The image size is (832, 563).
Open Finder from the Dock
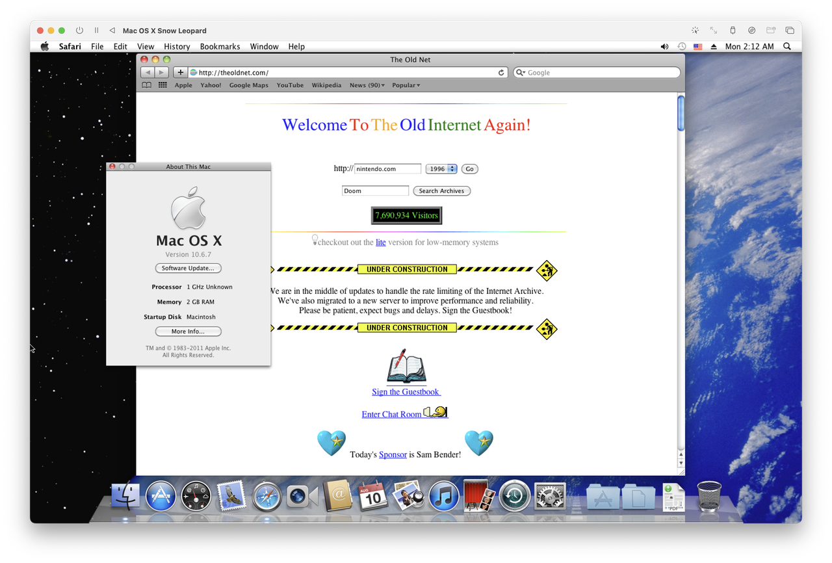(x=126, y=497)
